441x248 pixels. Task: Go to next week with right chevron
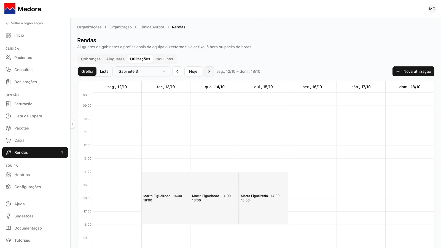209,71
